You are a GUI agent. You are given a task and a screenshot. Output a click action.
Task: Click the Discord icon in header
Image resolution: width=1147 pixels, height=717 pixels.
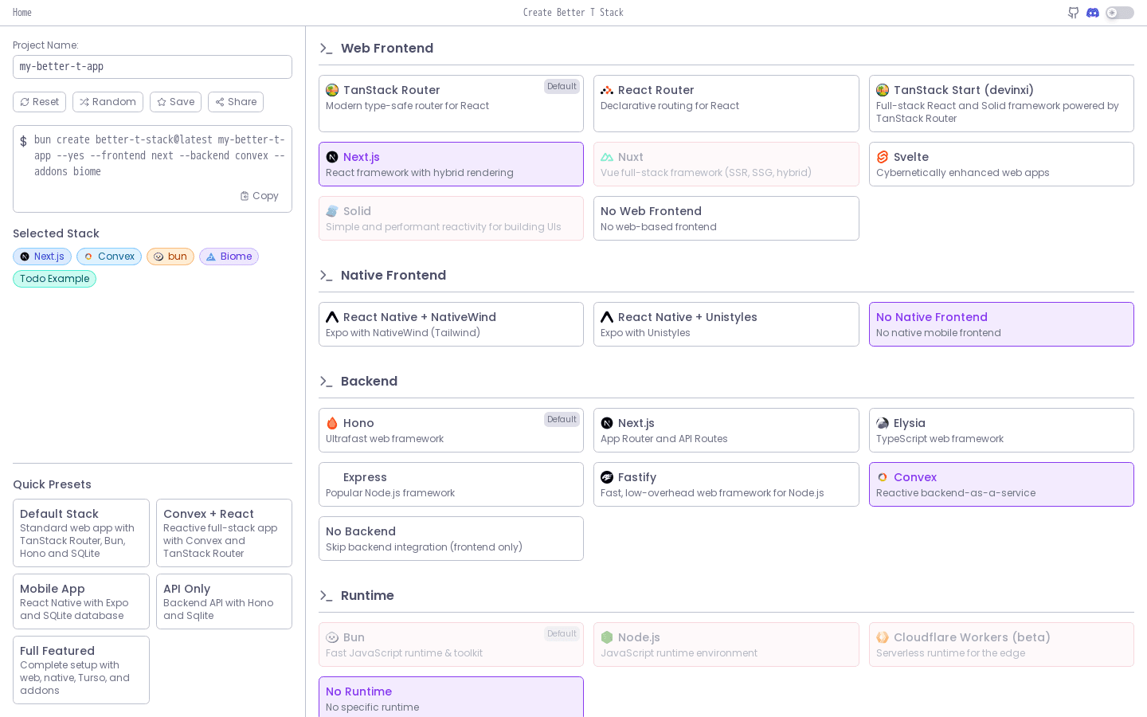pyautogui.click(x=1093, y=13)
